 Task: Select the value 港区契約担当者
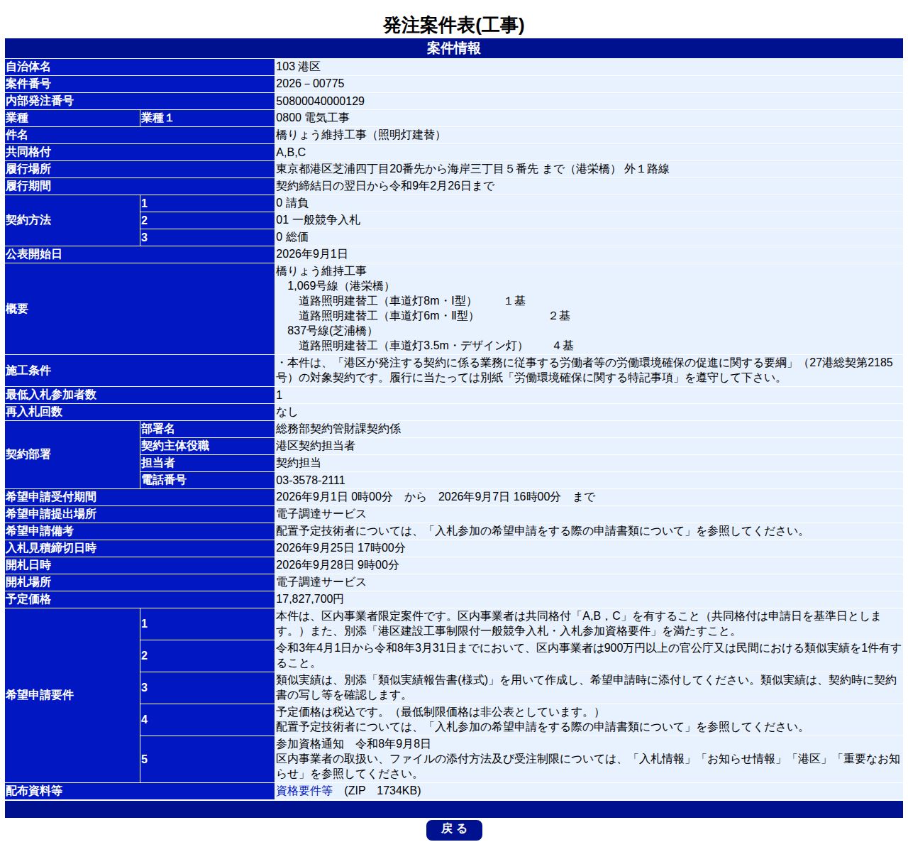pos(316,446)
